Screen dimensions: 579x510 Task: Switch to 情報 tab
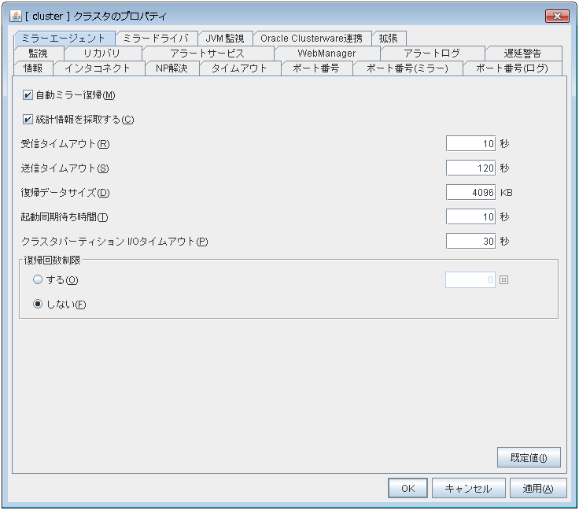pos(33,68)
